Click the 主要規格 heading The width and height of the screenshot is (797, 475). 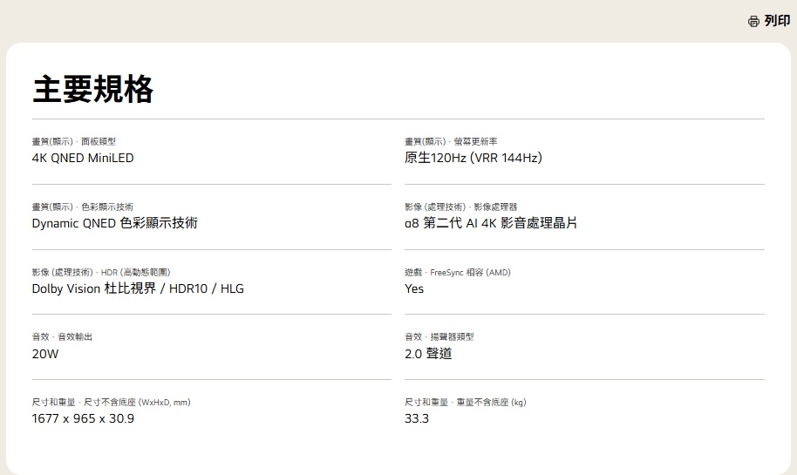click(92, 89)
